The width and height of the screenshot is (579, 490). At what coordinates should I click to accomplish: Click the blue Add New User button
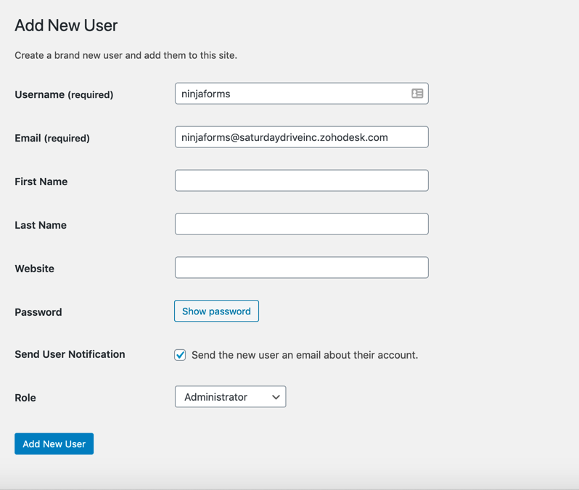[x=54, y=444]
